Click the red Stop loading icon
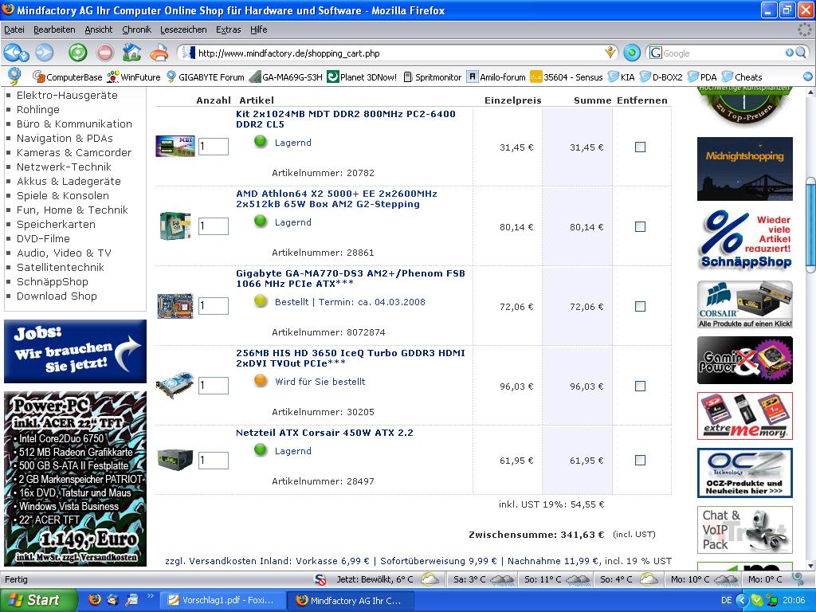Screen dimensions: 816x612 point(104,53)
